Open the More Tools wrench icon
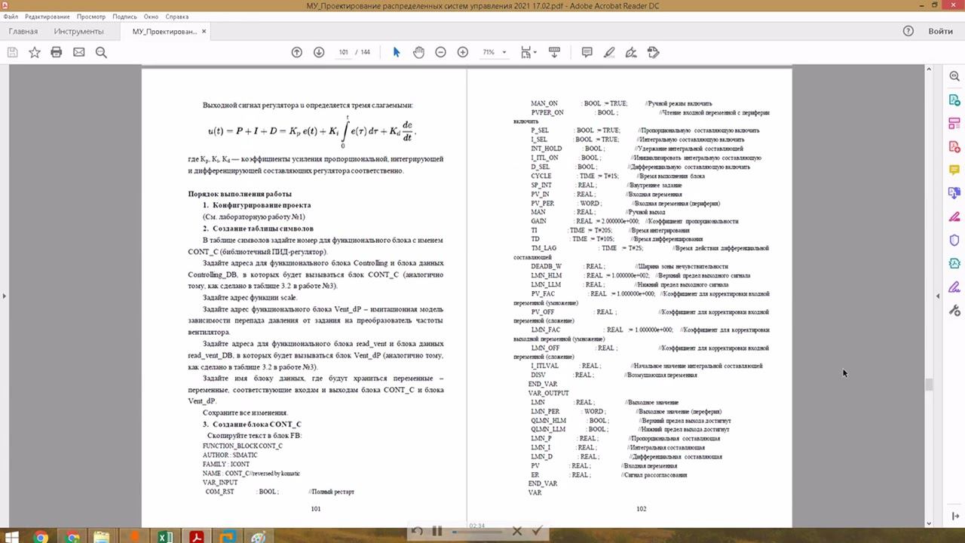The image size is (965, 543). pos(954,310)
